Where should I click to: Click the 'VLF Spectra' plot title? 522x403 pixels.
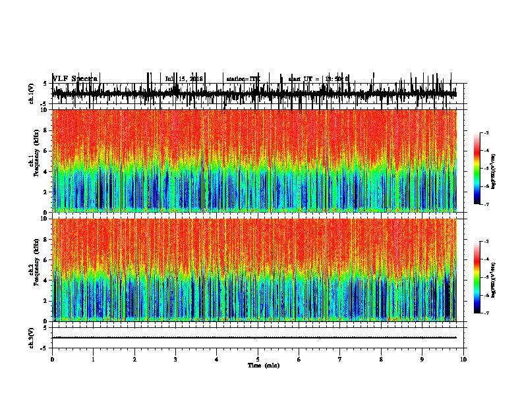pos(75,78)
